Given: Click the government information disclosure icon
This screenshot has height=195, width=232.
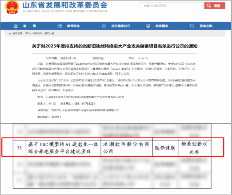Looking at the screenshot, I should (x=104, y=26).
